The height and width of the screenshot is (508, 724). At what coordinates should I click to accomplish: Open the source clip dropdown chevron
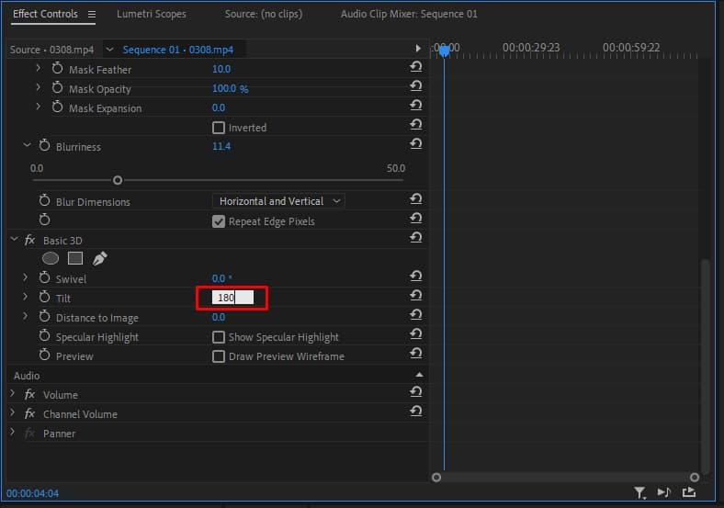[109, 50]
